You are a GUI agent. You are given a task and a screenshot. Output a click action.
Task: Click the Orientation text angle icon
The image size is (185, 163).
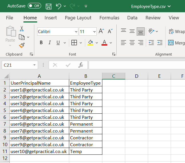click(x=151, y=31)
